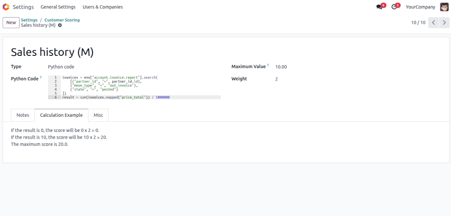
Task: Click line 6 of the Python code
Action: click(x=135, y=97)
